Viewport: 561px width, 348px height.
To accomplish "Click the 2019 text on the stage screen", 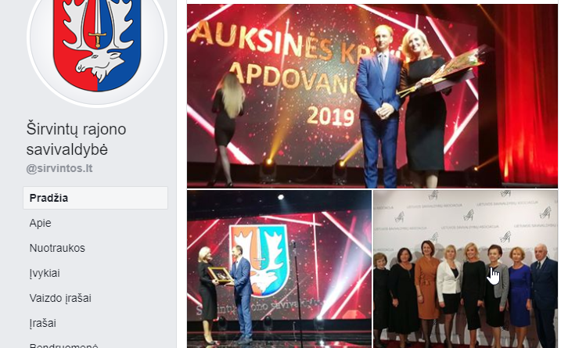I will pyautogui.click(x=330, y=117).
